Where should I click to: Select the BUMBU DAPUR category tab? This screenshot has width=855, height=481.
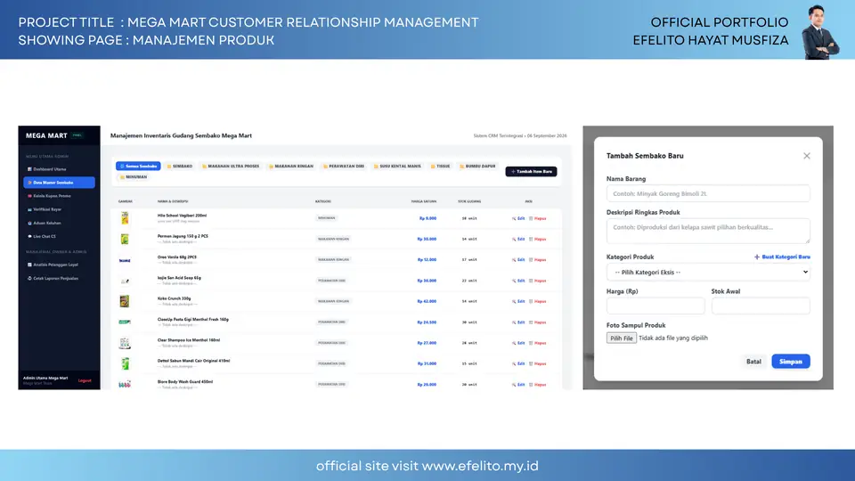(x=477, y=167)
